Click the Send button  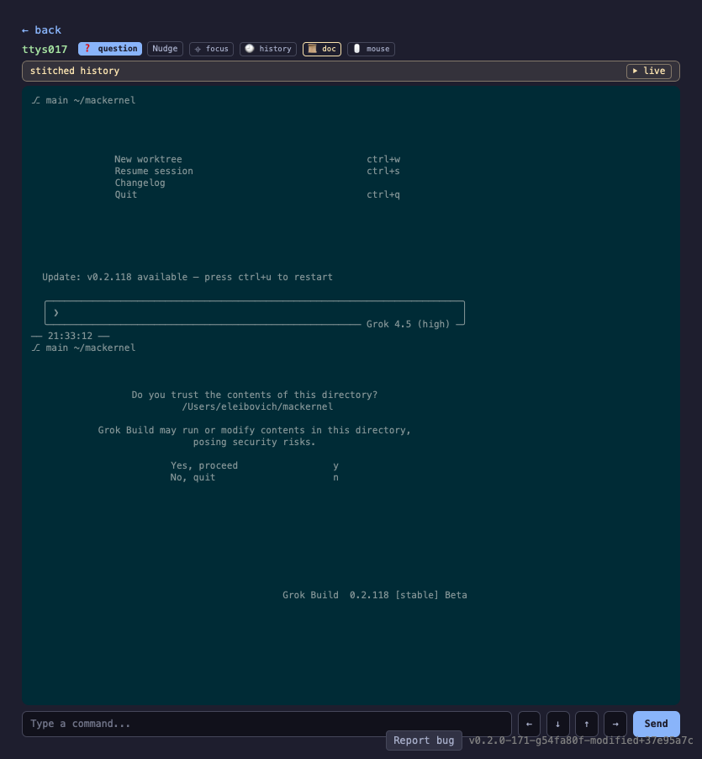pos(656,724)
